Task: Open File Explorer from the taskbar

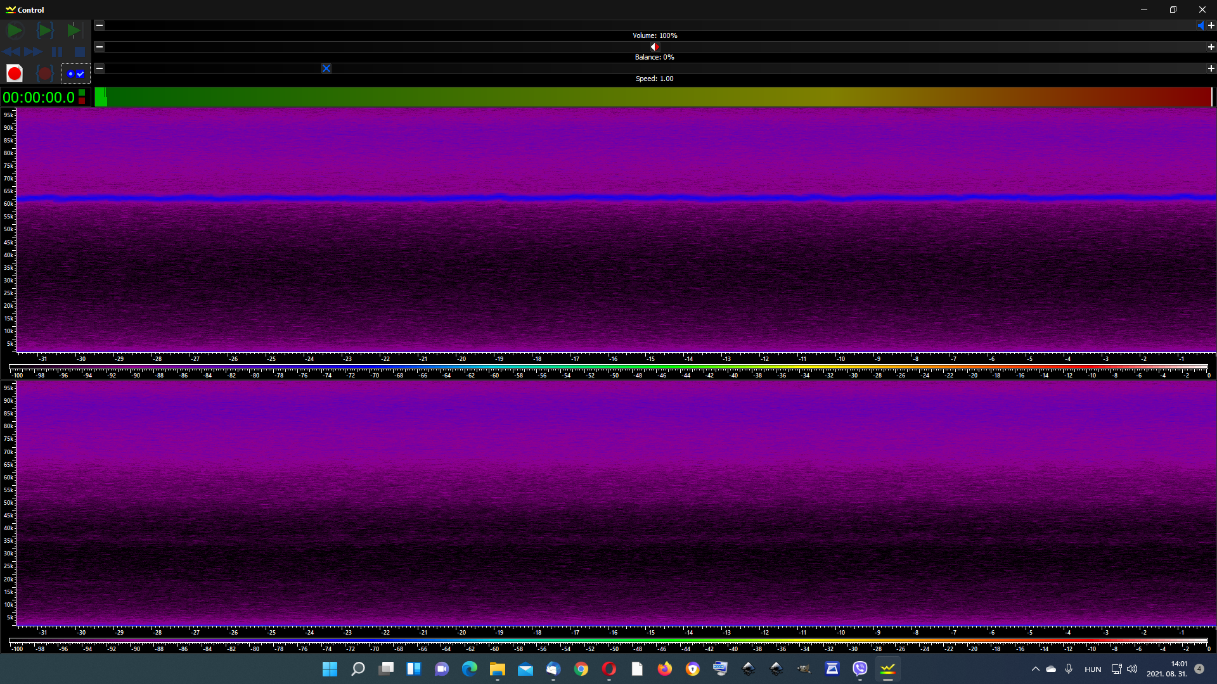Action: coord(497,669)
